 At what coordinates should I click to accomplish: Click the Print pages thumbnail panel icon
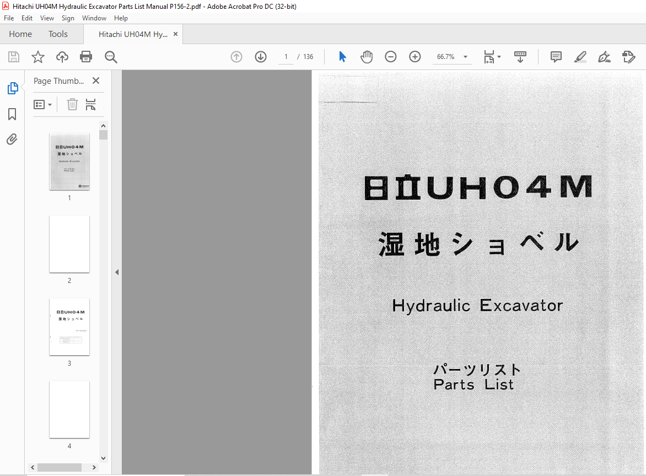click(x=90, y=104)
